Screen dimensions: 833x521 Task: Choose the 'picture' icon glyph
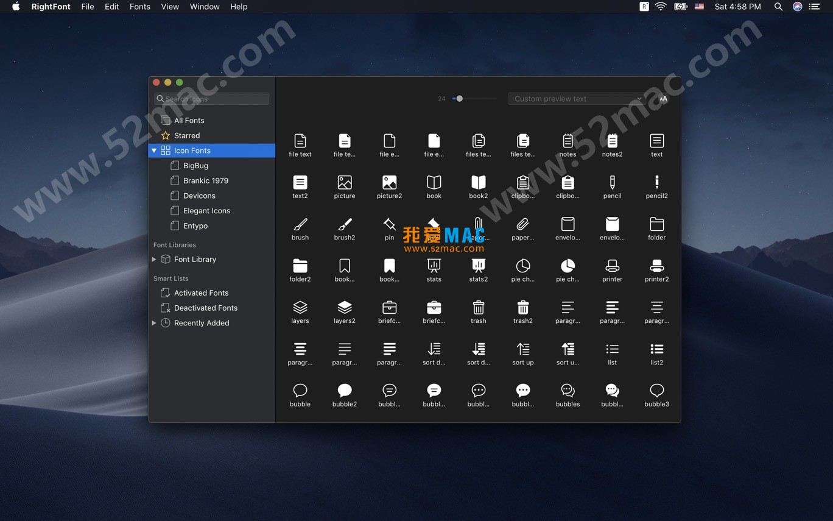click(x=345, y=182)
